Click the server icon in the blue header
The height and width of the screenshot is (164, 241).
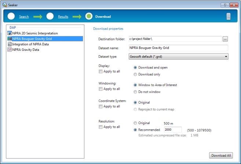(x=229, y=16)
